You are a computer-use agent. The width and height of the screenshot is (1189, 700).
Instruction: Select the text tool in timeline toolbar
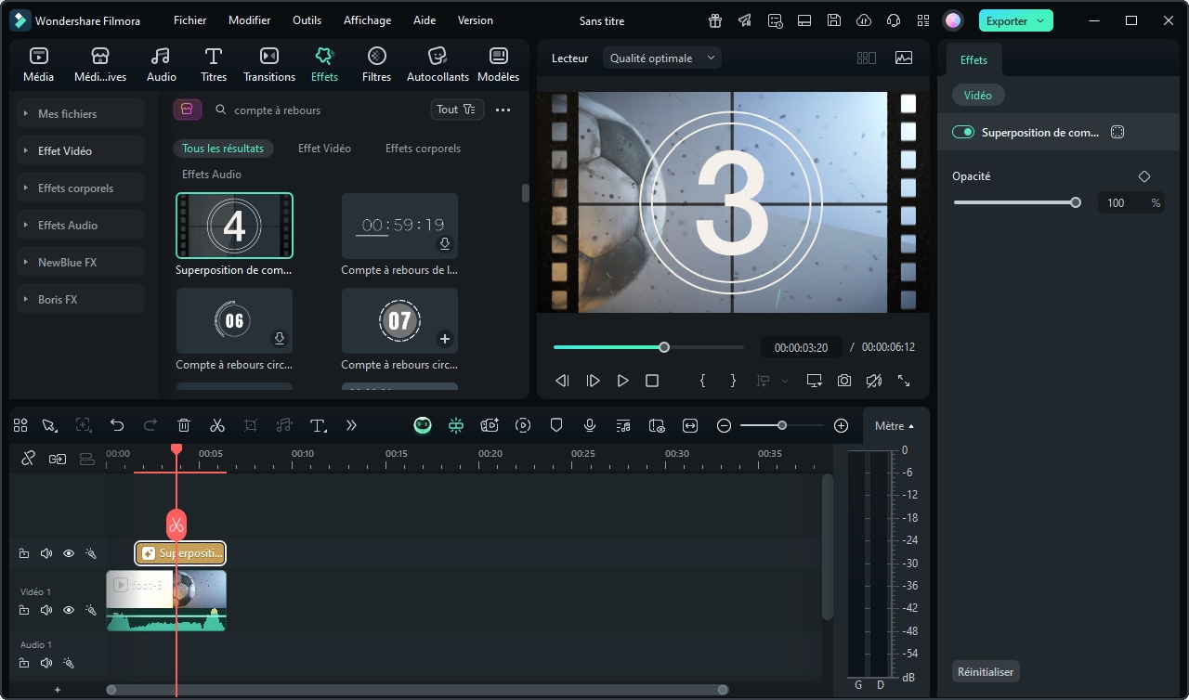coord(318,425)
